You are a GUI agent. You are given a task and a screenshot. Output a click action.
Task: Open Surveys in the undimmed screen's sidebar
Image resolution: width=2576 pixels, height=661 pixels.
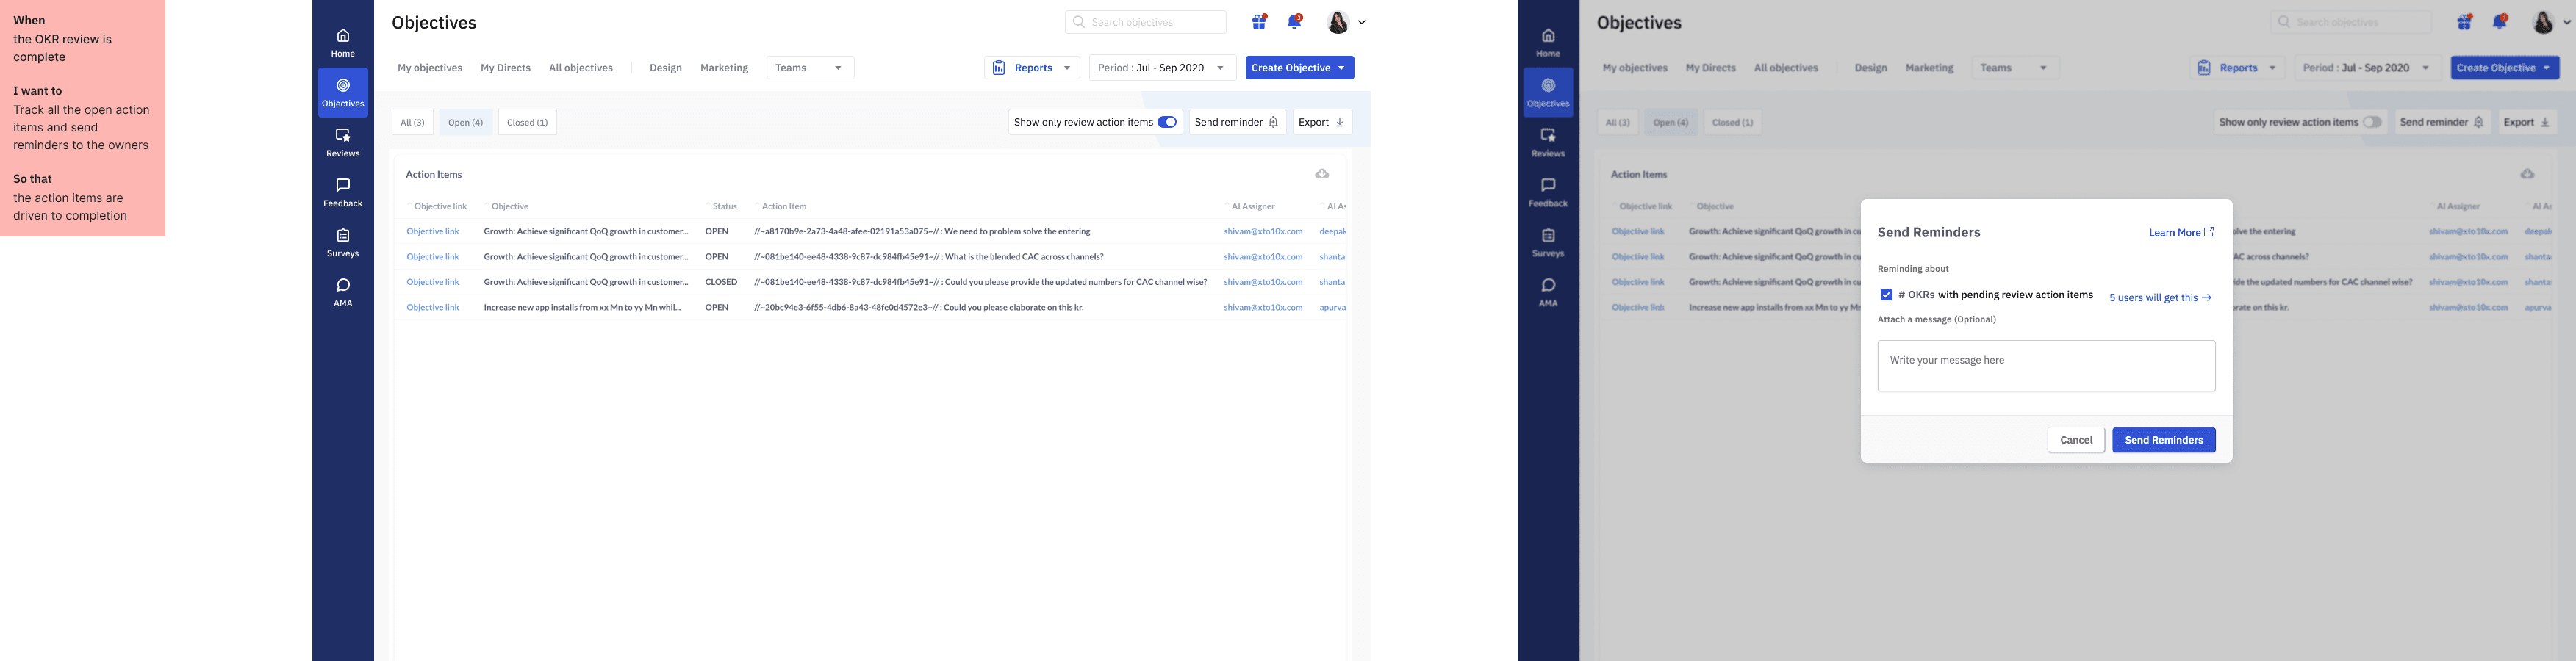[x=343, y=243]
